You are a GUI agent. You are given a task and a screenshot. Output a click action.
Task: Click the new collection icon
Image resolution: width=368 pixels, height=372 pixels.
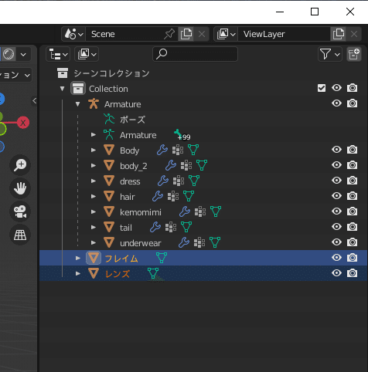(354, 54)
